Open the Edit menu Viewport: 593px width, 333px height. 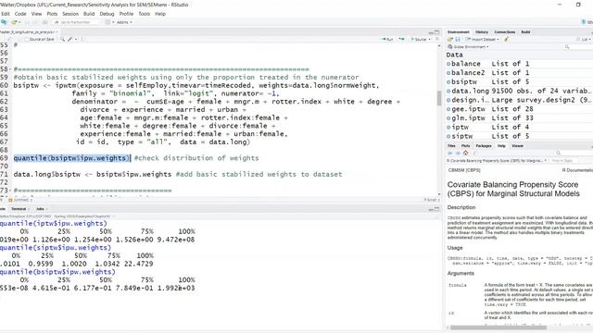[6, 14]
